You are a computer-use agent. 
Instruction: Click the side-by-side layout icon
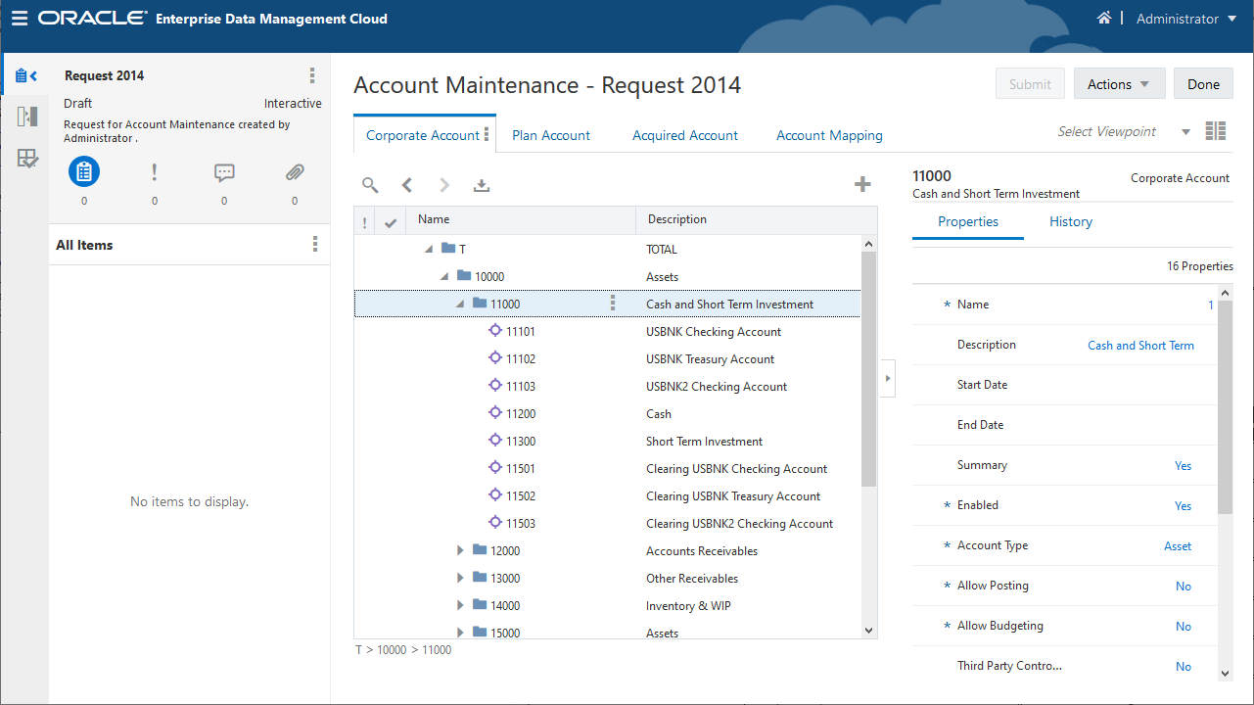coord(1216,132)
